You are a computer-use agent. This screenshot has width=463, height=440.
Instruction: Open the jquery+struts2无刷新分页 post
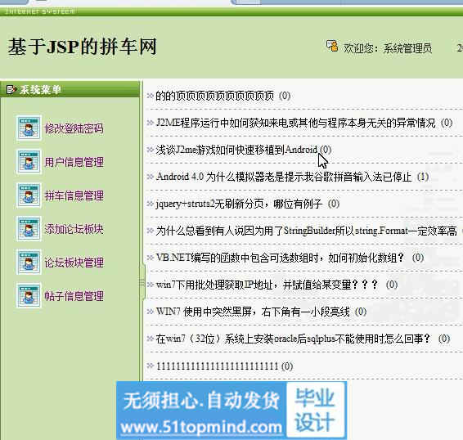239,204
